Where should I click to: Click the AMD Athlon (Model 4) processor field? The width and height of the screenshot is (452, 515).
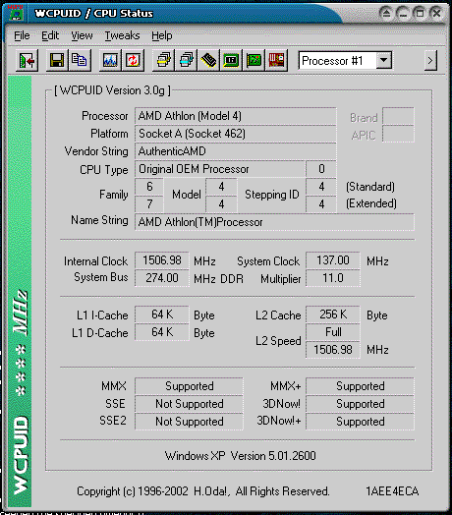point(236,116)
